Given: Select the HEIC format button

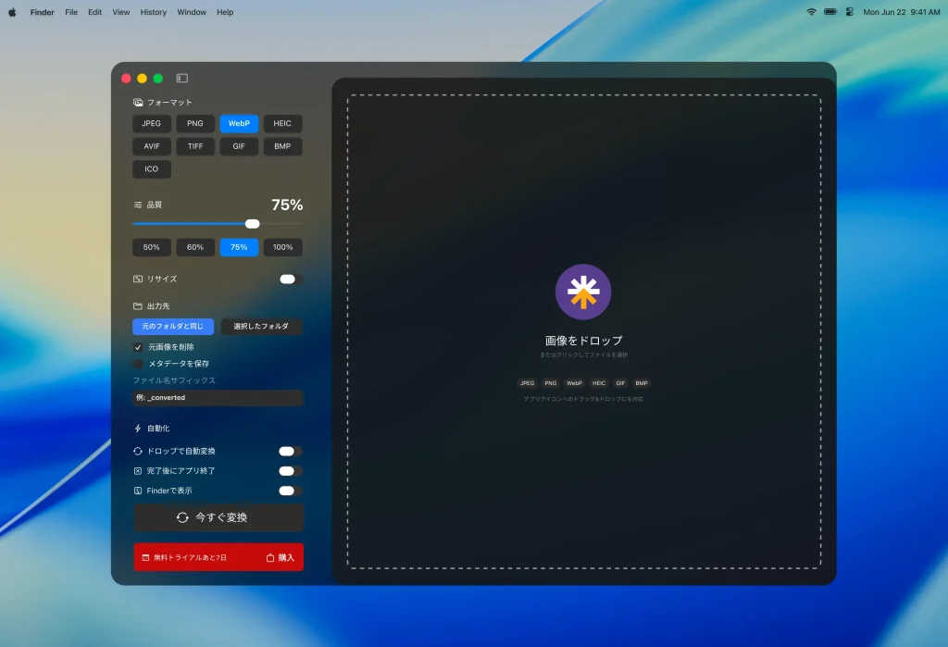Looking at the screenshot, I should point(282,123).
